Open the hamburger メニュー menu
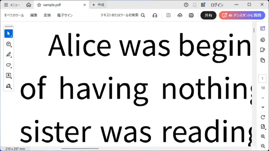 12,5
